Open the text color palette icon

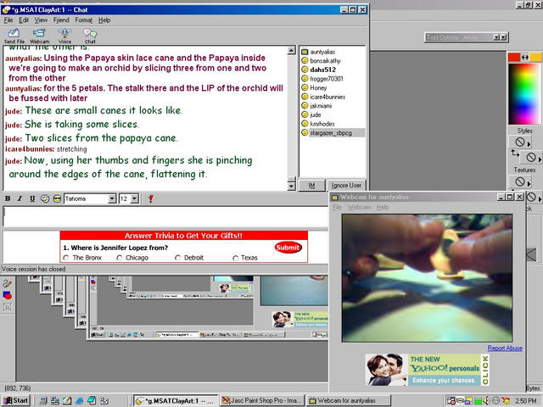(45, 198)
